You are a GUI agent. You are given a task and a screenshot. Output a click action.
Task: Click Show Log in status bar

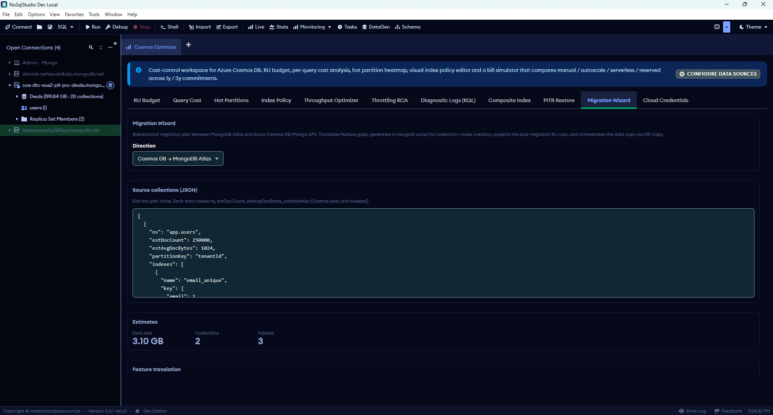[692, 411]
